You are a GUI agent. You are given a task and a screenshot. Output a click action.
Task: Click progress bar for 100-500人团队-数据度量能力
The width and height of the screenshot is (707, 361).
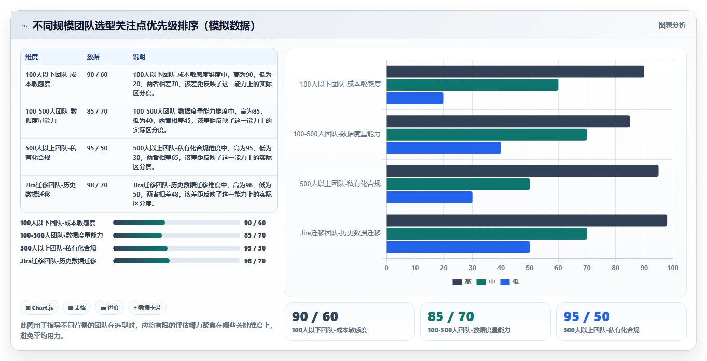pos(176,235)
